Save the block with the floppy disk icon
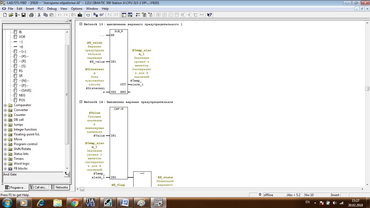This screenshot has height=208, width=370. (x=24, y=15)
